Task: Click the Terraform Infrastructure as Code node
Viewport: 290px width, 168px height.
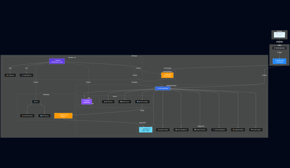Action: [x=57, y=61]
